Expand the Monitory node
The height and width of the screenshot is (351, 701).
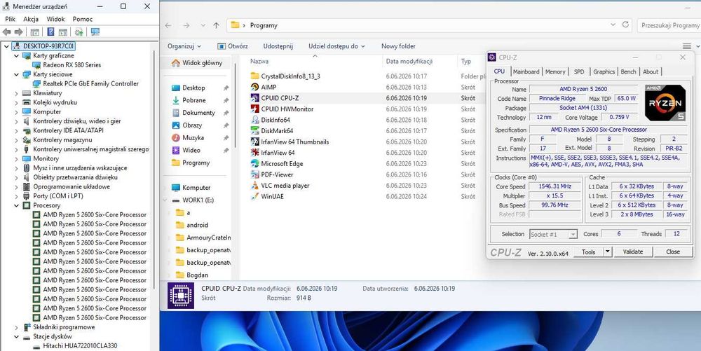point(17,158)
